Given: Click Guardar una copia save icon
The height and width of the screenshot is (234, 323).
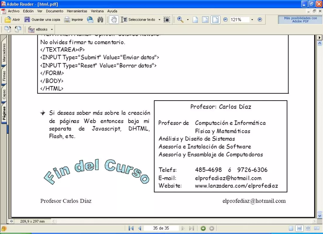Looking at the screenshot, I should click(x=27, y=20).
